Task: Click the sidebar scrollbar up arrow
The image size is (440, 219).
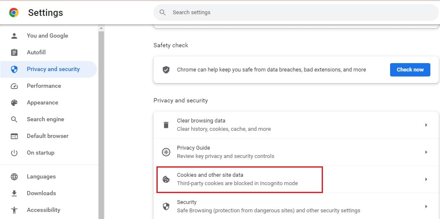Action: [x=101, y=28]
